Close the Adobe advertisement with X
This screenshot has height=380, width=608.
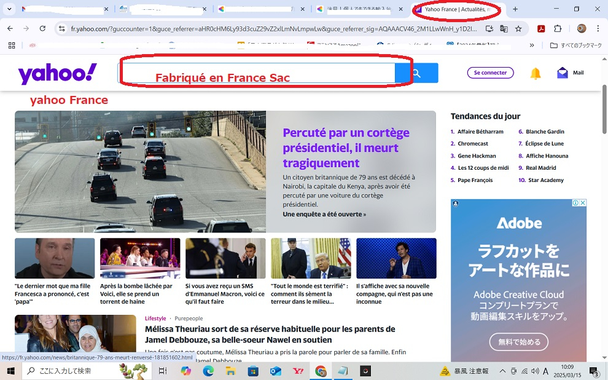click(583, 203)
